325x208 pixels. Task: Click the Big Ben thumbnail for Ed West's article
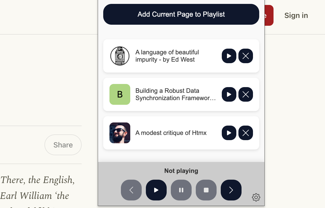pyautogui.click(x=120, y=56)
